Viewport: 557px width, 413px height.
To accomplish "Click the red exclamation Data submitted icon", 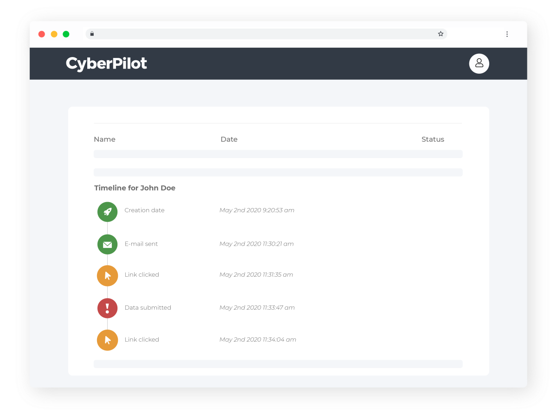I will coord(107,308).
